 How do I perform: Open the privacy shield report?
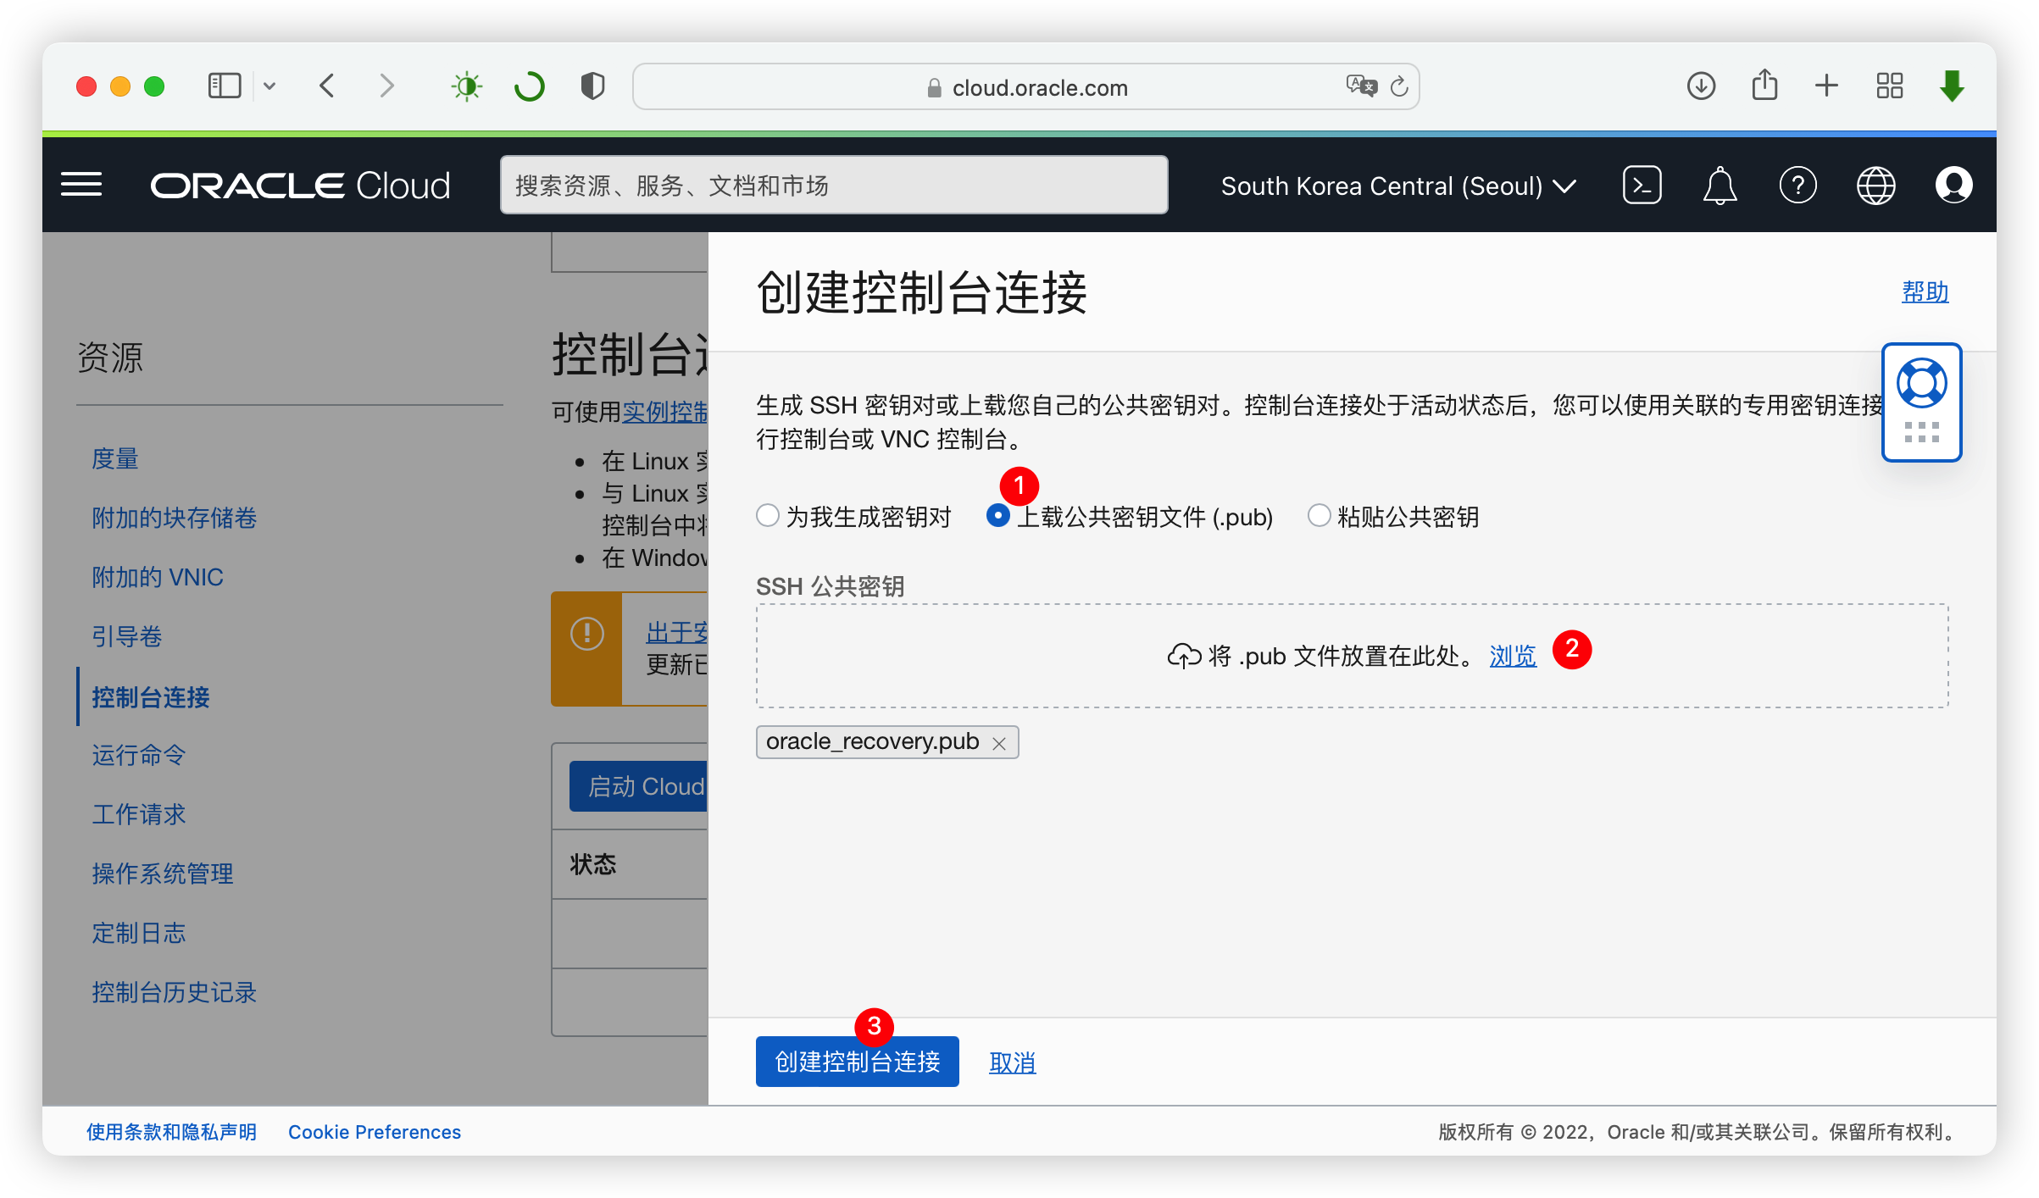click(592, 86)
